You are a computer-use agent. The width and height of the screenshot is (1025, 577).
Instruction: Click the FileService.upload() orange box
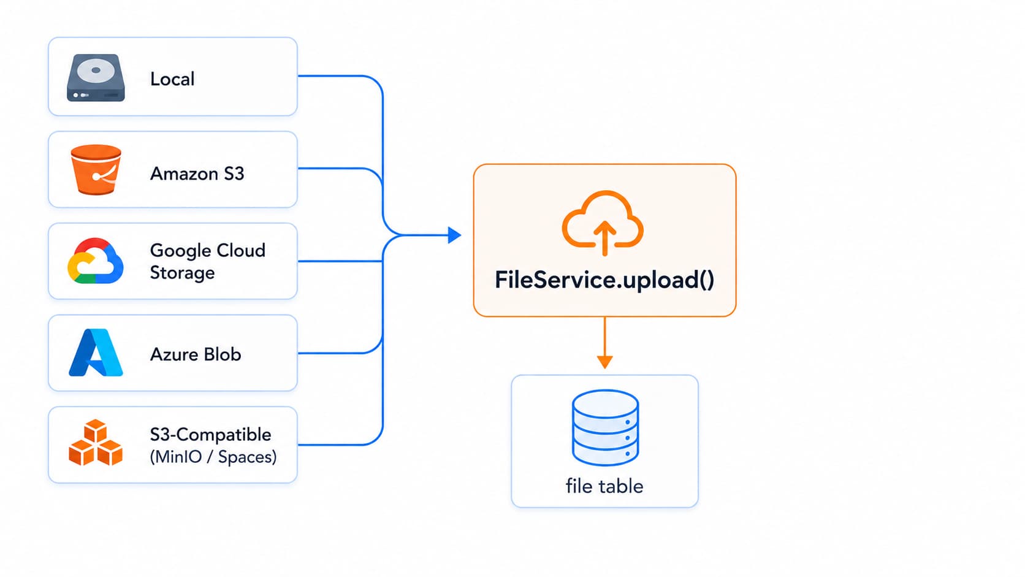604,240
